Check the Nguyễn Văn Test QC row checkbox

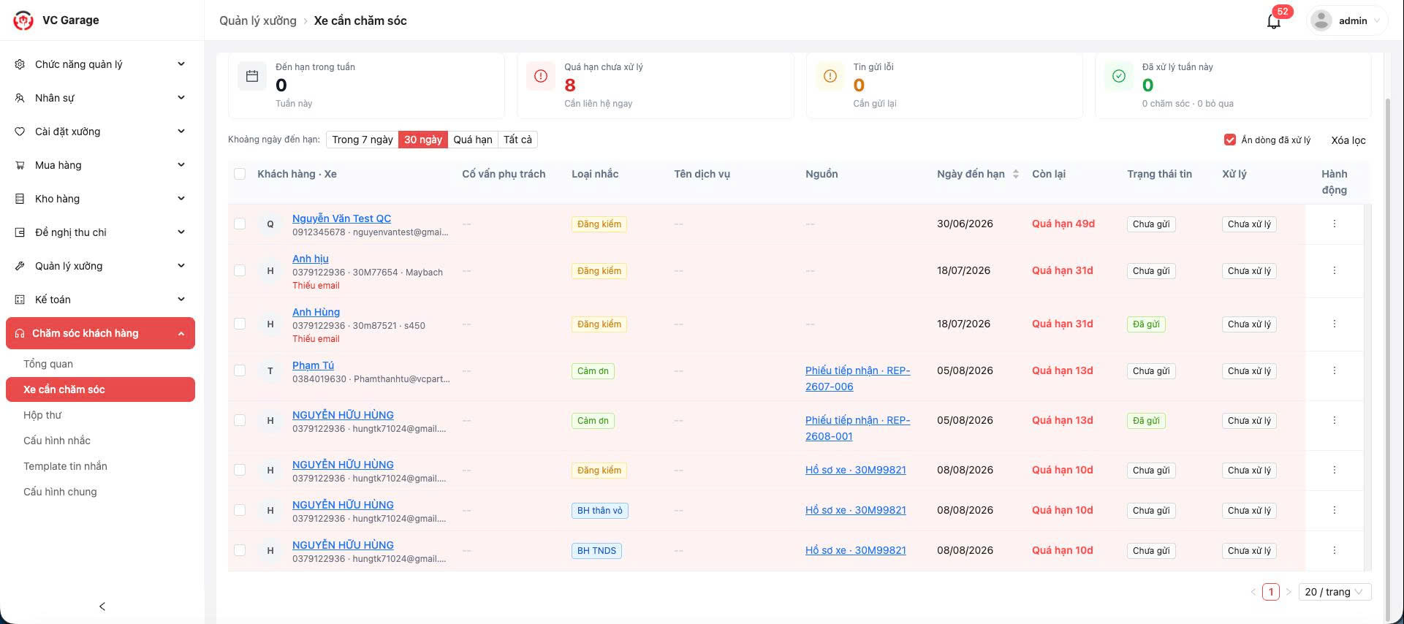(240, 224)
